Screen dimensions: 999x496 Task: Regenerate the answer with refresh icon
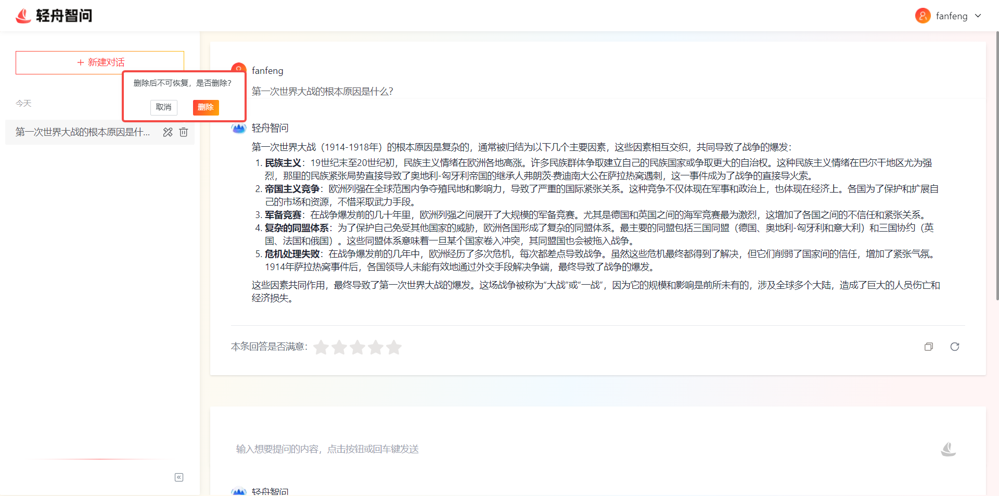click(954, 347)
